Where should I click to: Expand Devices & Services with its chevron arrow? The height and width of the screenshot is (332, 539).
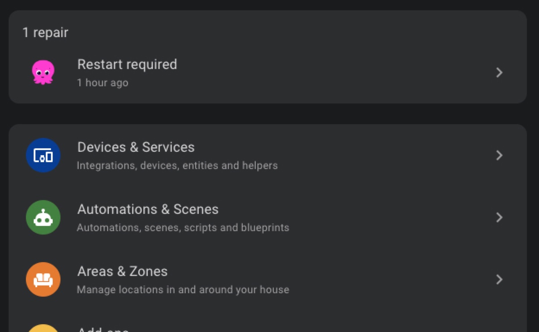[499, 155]
